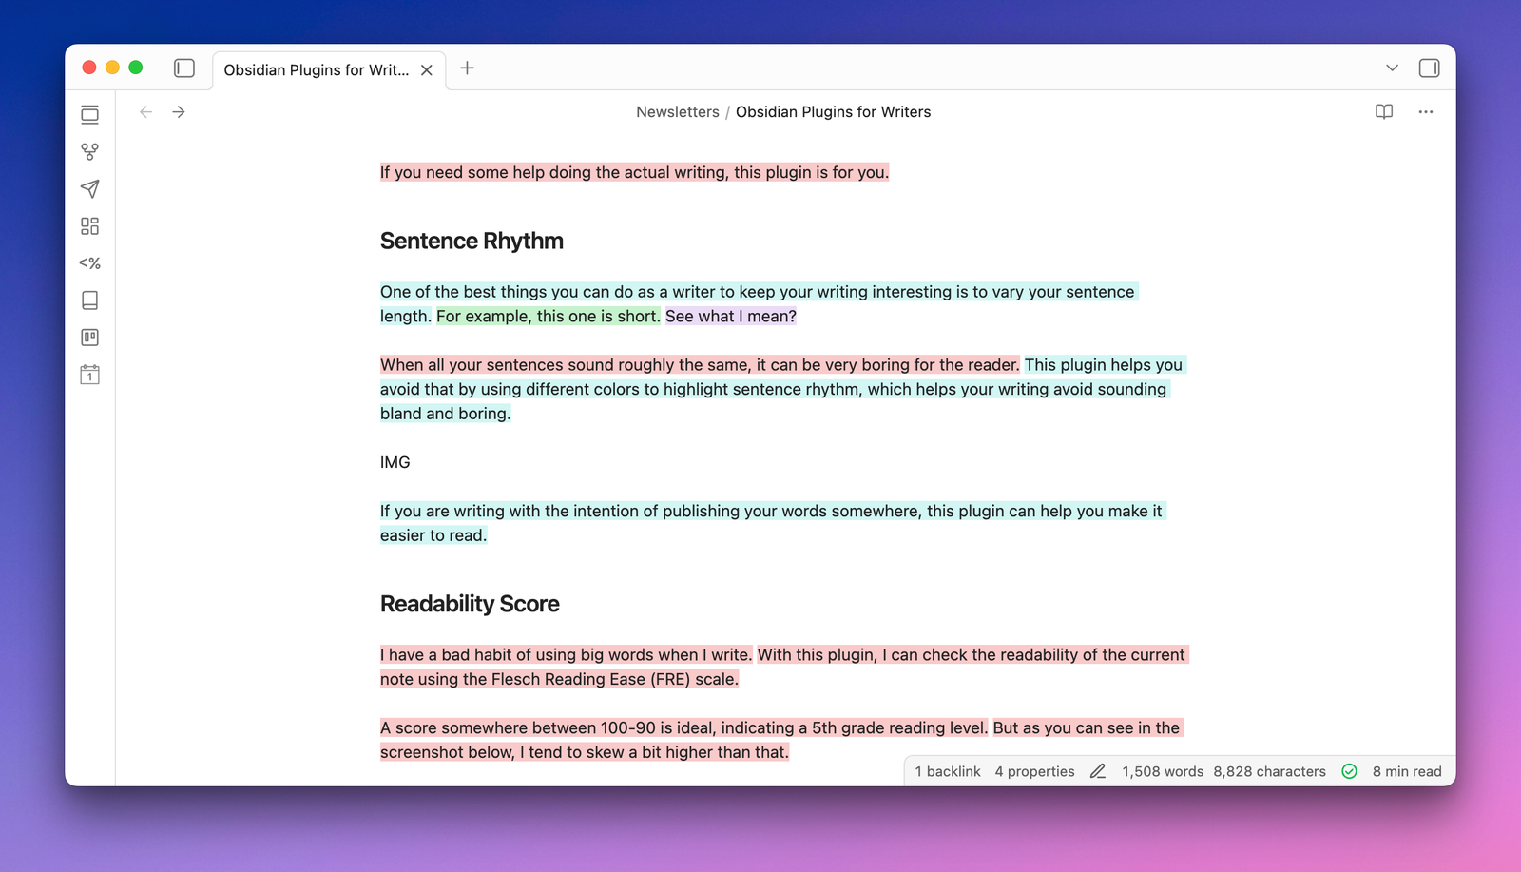Viewport: 1521px width, 872px height.
Task: Open today's daily note via the calendar icon
Action: click(89, 374)
